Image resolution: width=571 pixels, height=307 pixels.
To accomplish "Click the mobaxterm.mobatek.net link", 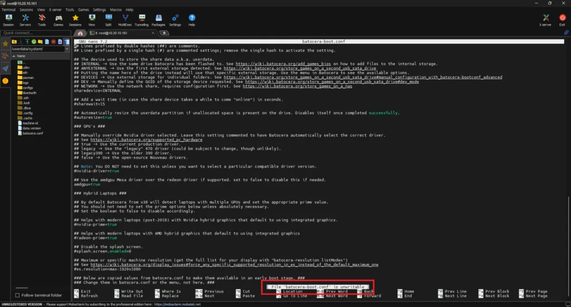I will [177, 304].
